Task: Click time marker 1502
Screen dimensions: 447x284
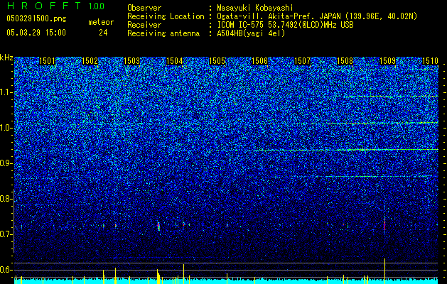Action: (x=90, y=61)
